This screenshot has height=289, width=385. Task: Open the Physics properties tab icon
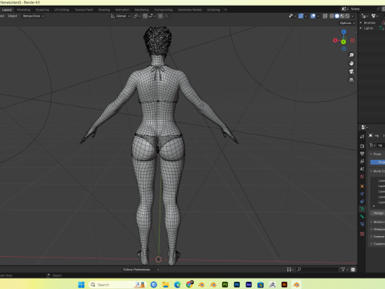pyautogui.click(x=362, y=193)
